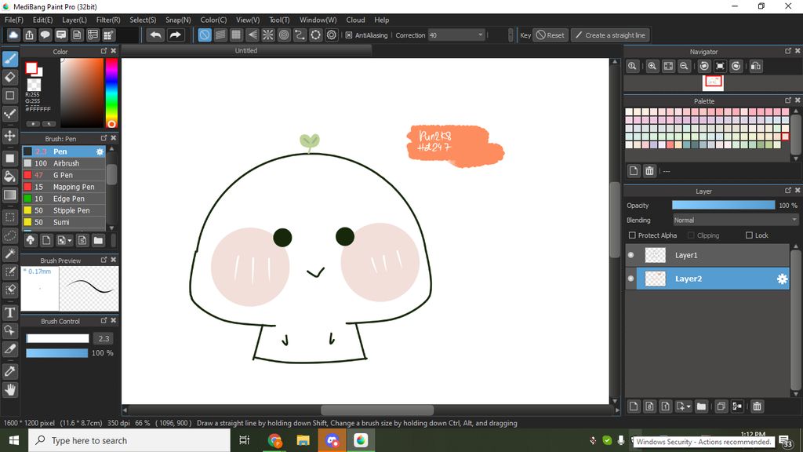Toggle the crisscross grid snap
Viewport: 803px width, 452px height.
click(x=236, y=35)
